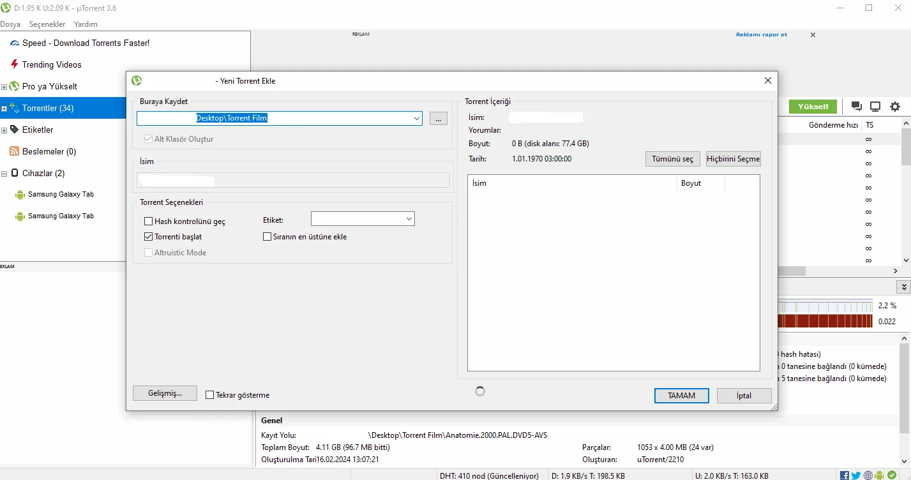Collapse the Cihazlar tree node

point(4,174)
